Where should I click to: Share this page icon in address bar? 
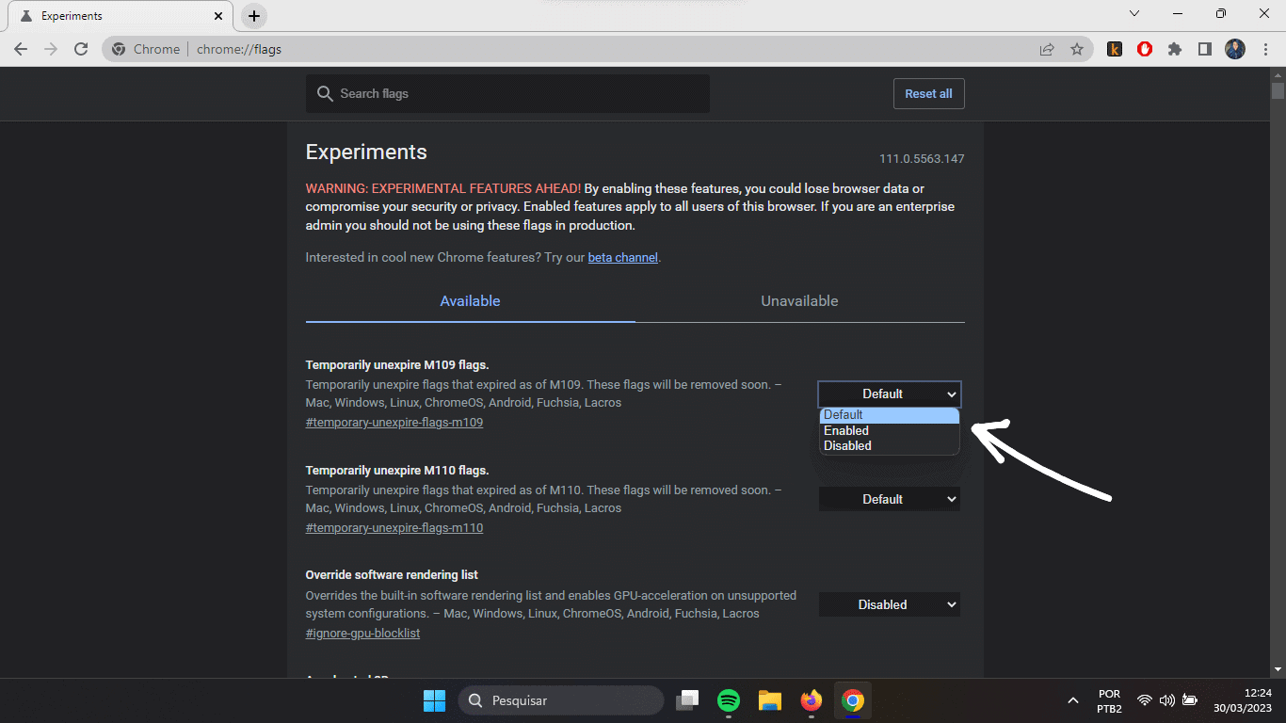coord(1047,49)
